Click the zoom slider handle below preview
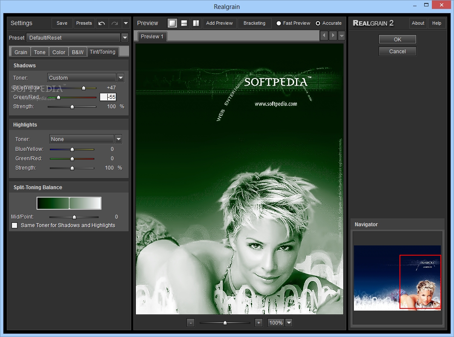 tap(225, 323)
